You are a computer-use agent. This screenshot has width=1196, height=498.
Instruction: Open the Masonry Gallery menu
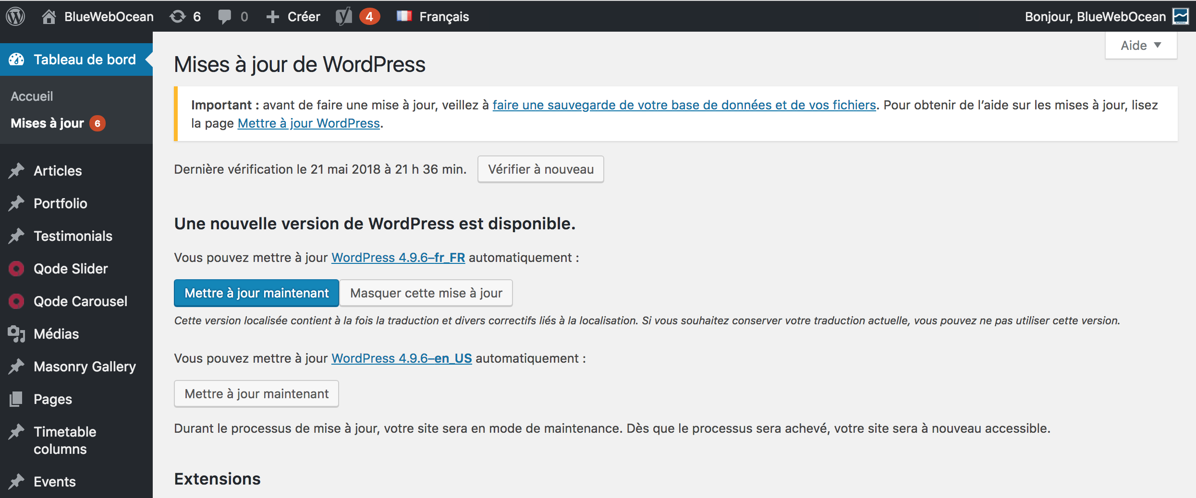point(85,367)
